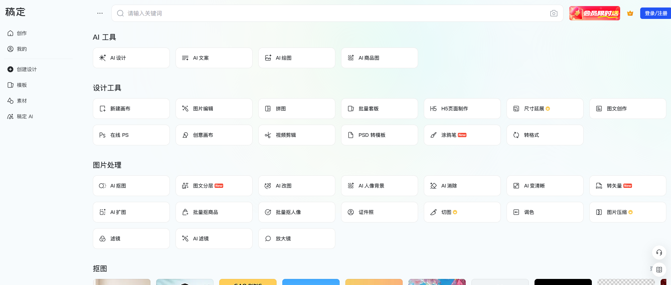Open the three-dot more menu
The height and width of the screenshot is (285, 671).
[x=100, y=13]
